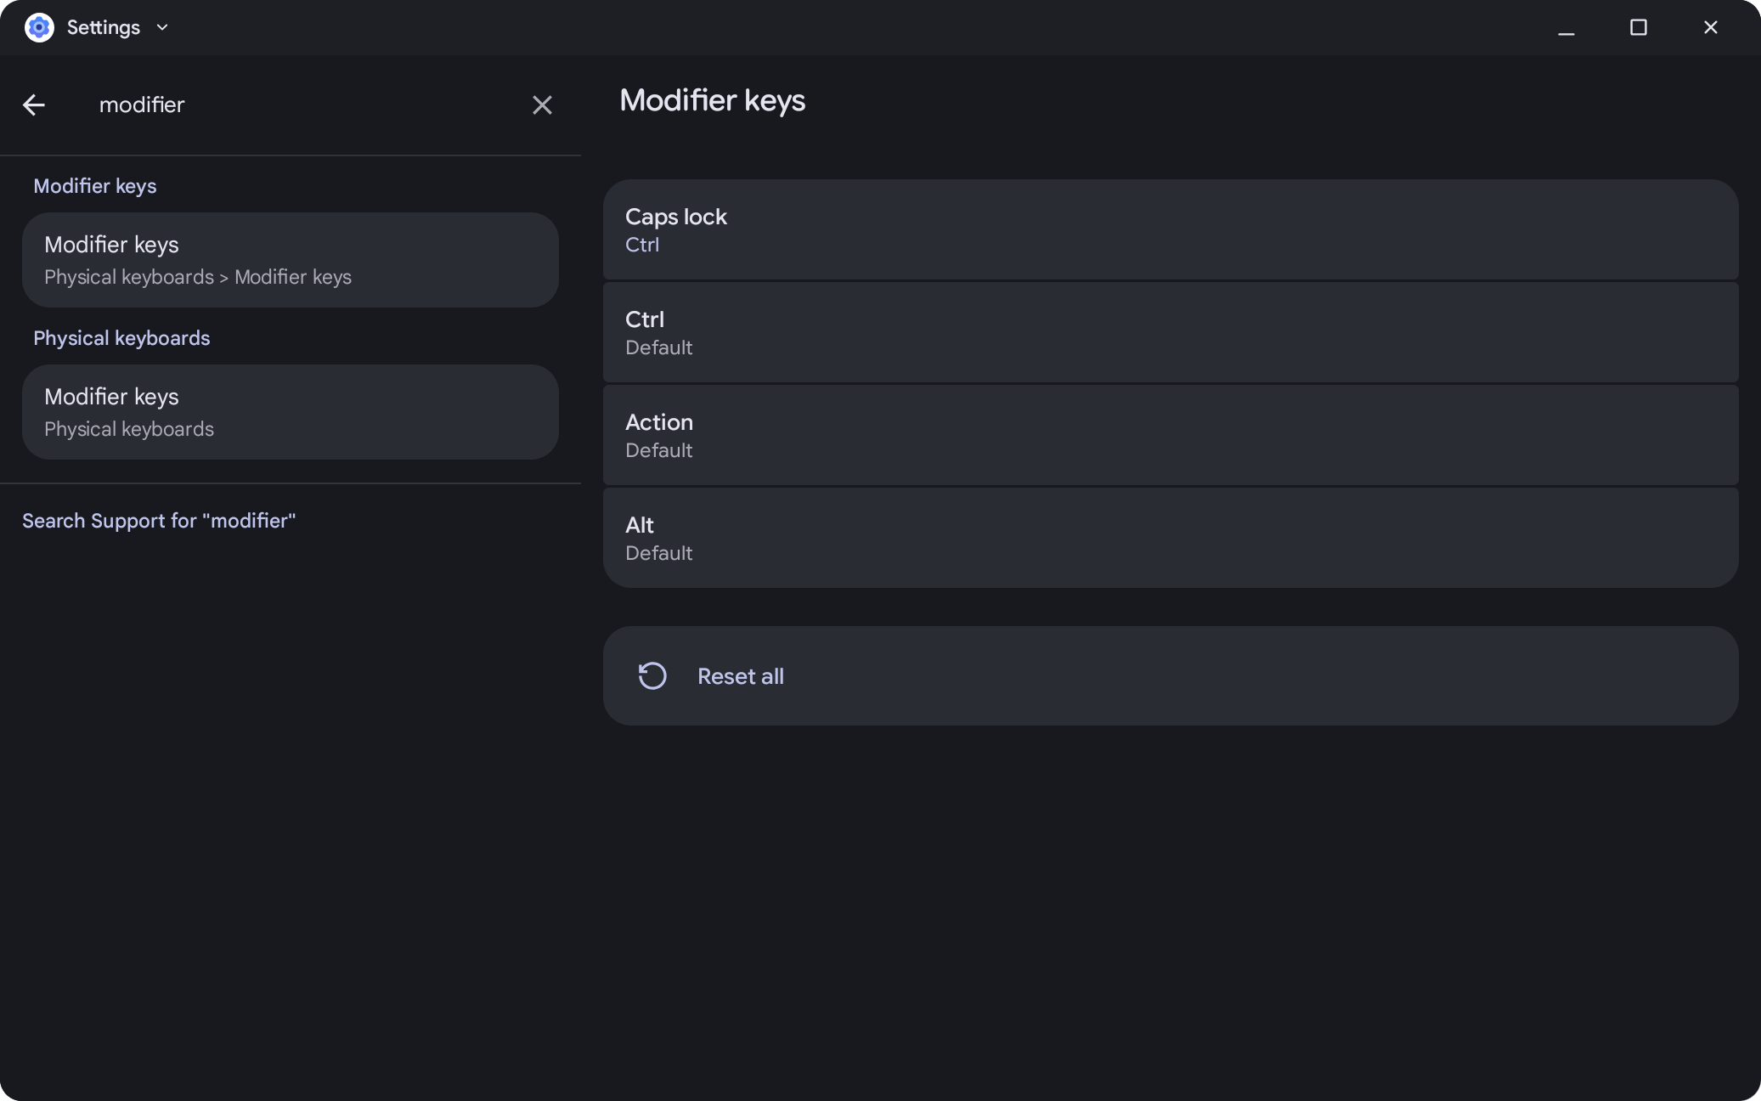Click the search field containing modifier
1761x1101 pixels.
pyautogui.click(x=289, y=104)
